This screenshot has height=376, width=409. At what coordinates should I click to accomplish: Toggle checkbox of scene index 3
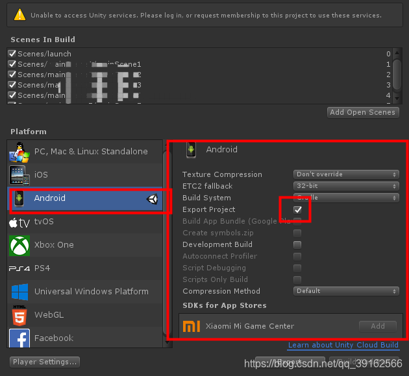pyautogui.click(x=12, y=85)
